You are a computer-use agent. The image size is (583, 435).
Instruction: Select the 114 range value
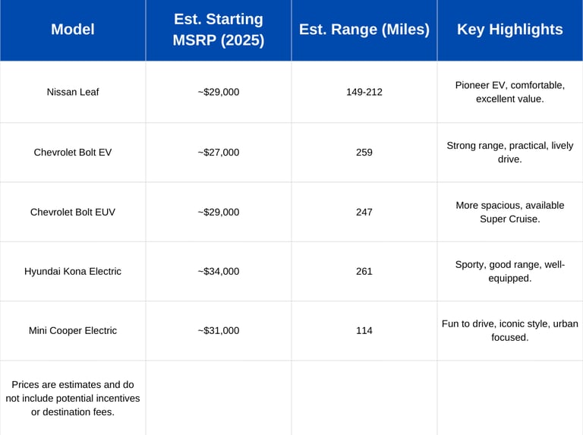(364, 330)
